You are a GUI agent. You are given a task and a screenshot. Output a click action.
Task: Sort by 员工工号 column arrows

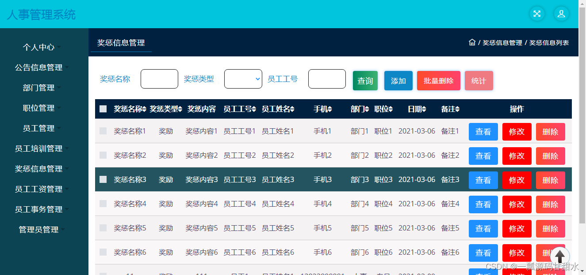254,109
